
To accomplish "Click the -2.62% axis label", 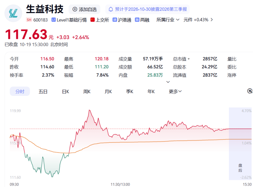I will (x=246, y=178).
